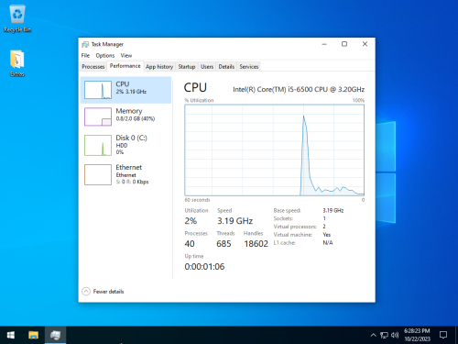The height and width of the screenshot is (344, 458).
Task: Select the CPU performance graph thumbnail
Action: 98,90
